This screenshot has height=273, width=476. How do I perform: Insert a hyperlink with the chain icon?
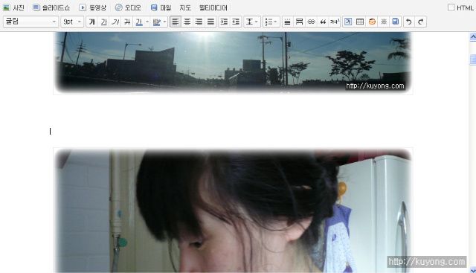click(x=311, y=22)
